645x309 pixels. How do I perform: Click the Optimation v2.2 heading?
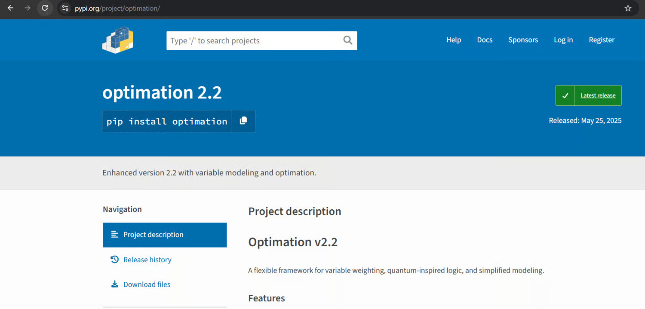pyautogui.click(x=293, y=242)
